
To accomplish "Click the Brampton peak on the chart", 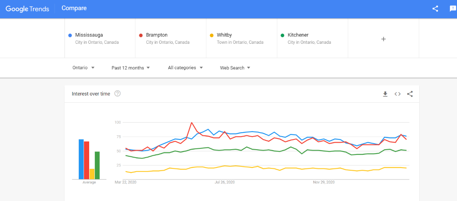I will point(192,123).
